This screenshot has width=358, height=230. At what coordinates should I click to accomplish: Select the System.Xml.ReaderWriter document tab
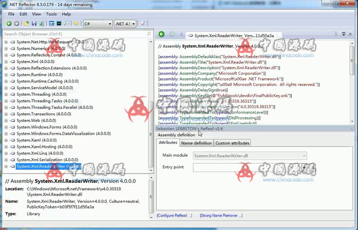pos(234,35)
